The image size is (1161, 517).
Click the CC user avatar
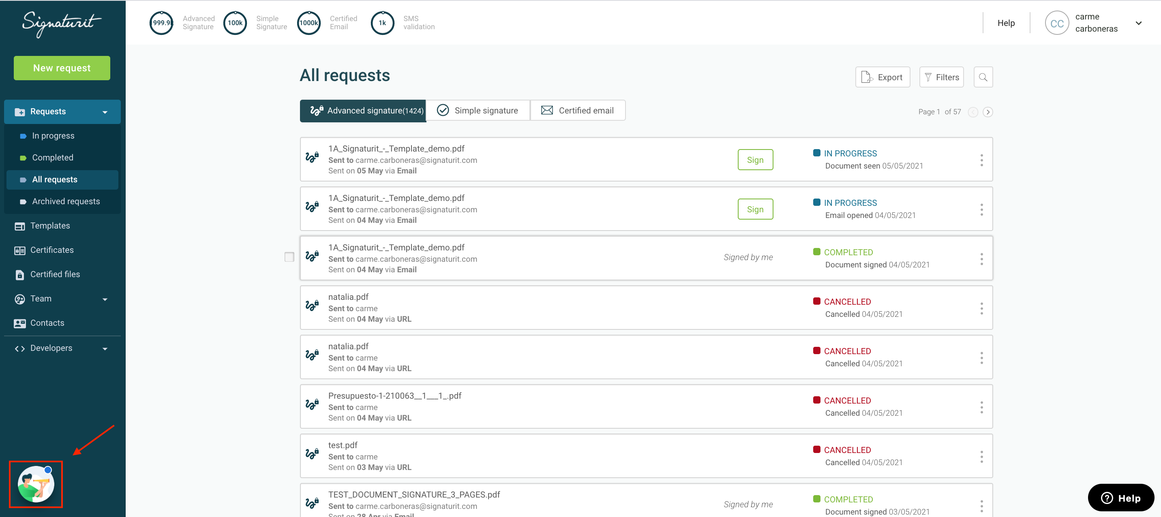(1056, 23)
